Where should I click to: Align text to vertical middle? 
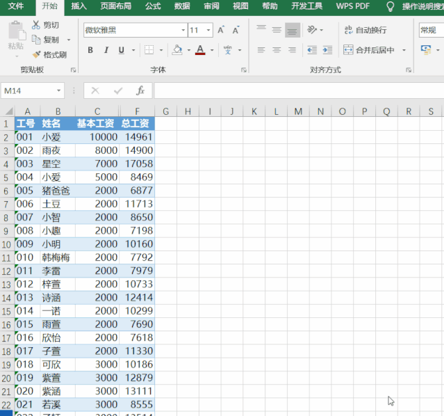tap(277, 29)
